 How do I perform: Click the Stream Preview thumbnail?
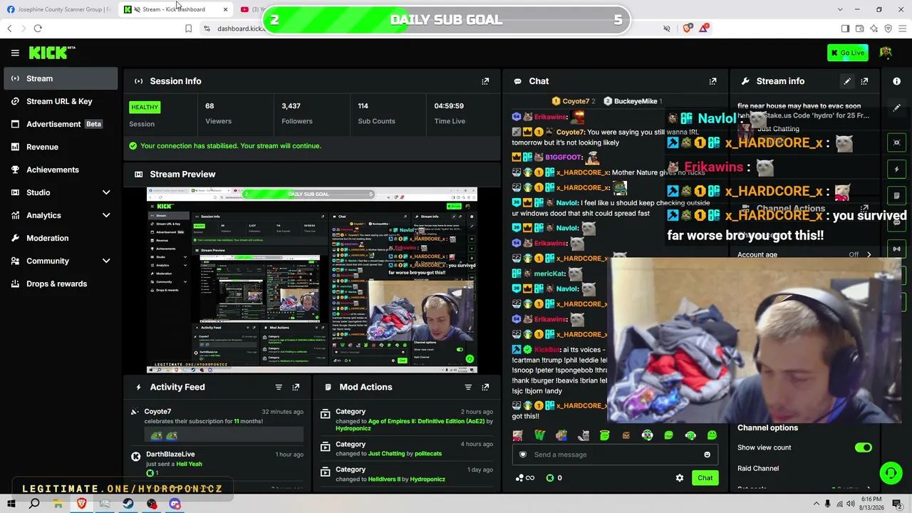point(312,280)
